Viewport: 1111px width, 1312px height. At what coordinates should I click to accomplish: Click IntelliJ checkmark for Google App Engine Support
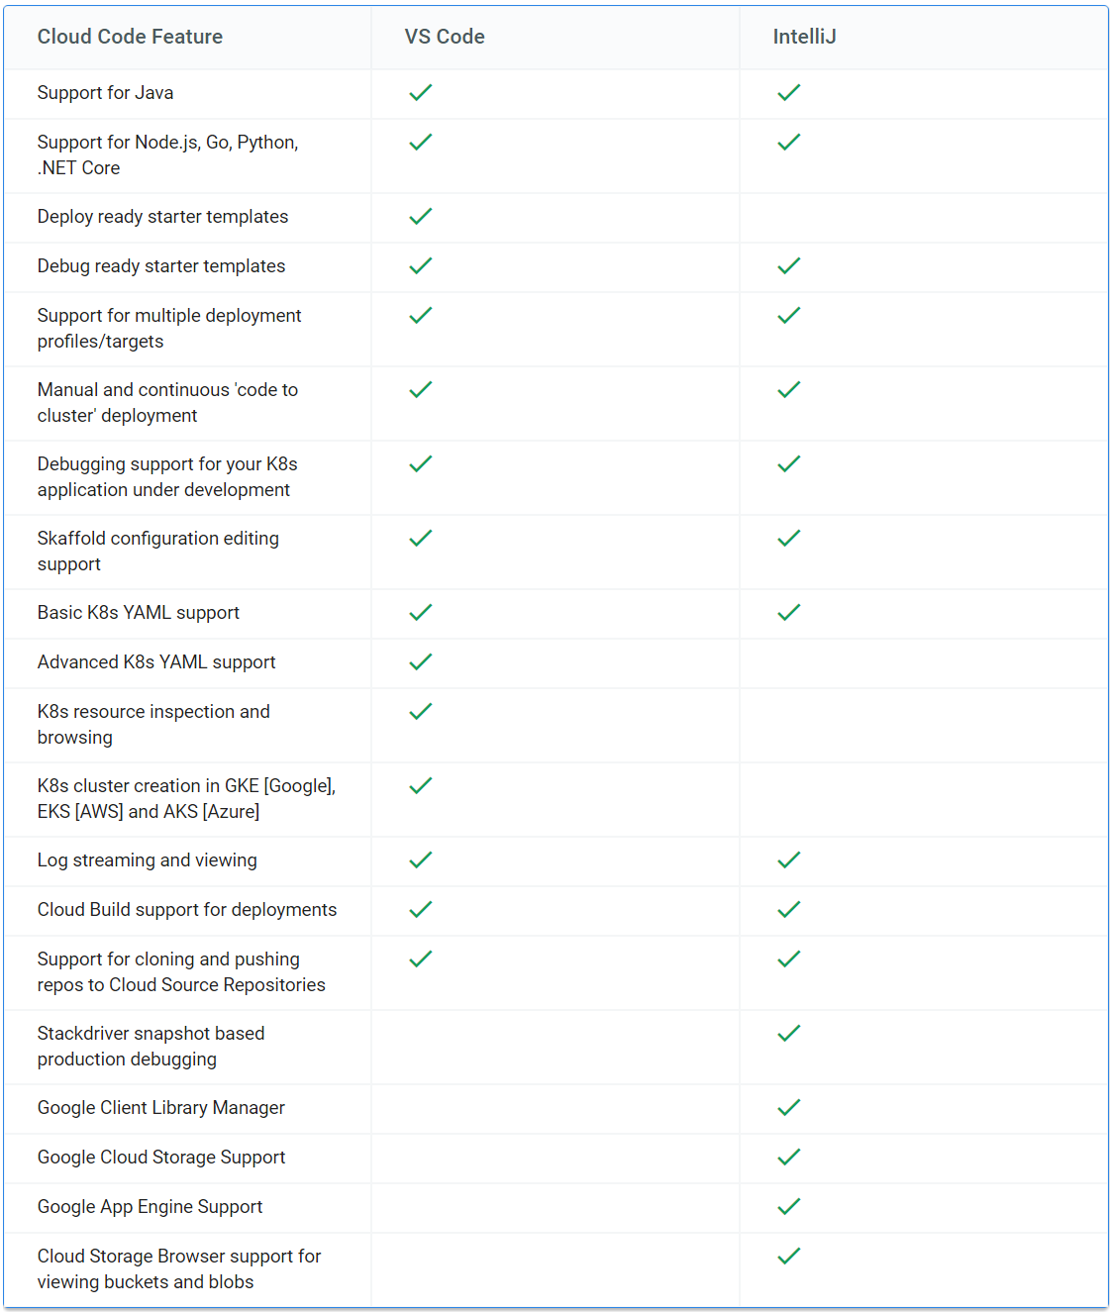point(789,1207)
